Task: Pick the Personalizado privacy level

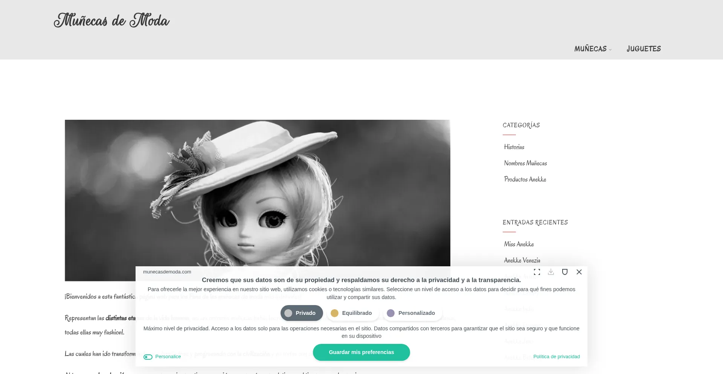Action: (x=412, y=313)
